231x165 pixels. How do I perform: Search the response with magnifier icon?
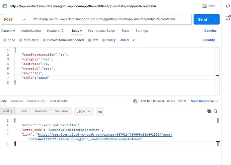pos(216,111)
